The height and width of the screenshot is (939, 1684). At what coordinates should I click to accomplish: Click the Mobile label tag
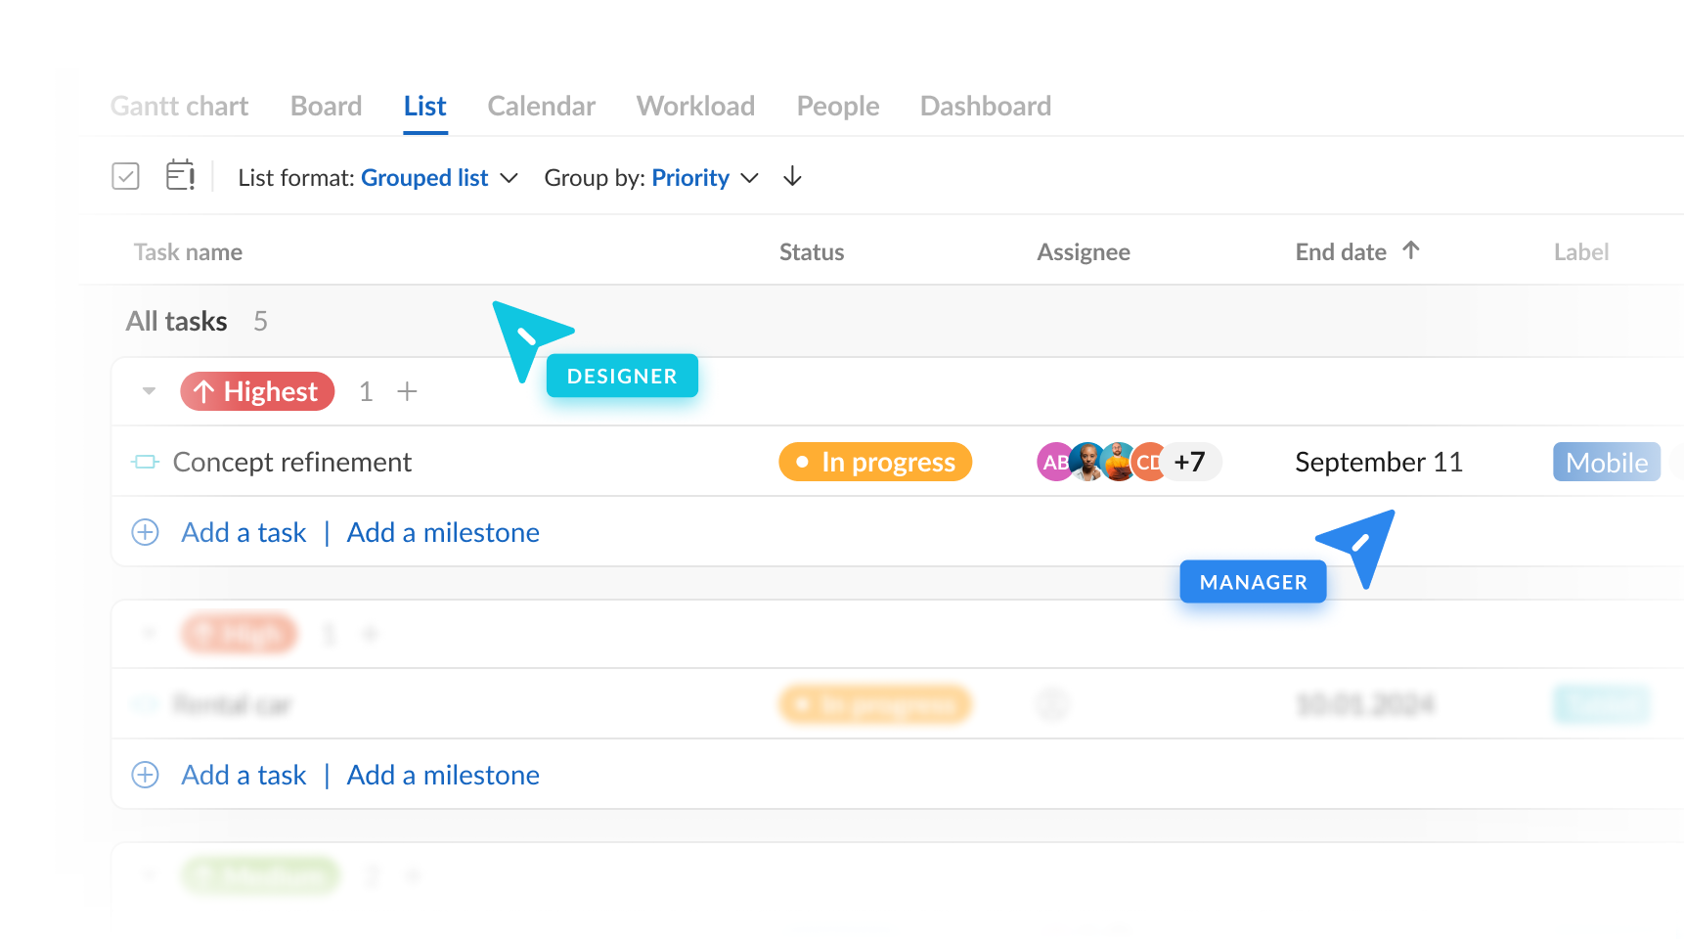pos(1606,462)
